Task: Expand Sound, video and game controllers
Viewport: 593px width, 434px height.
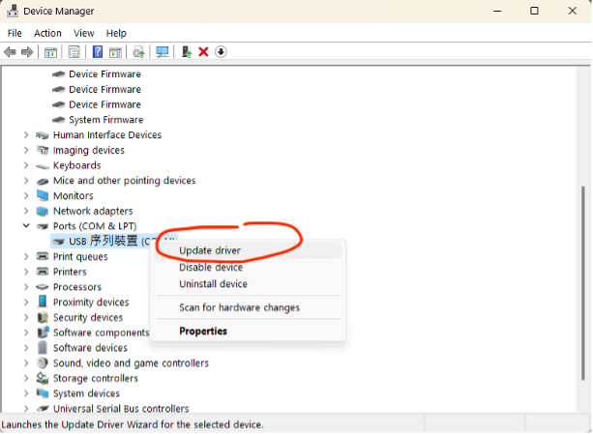Action: coord(26,363)
